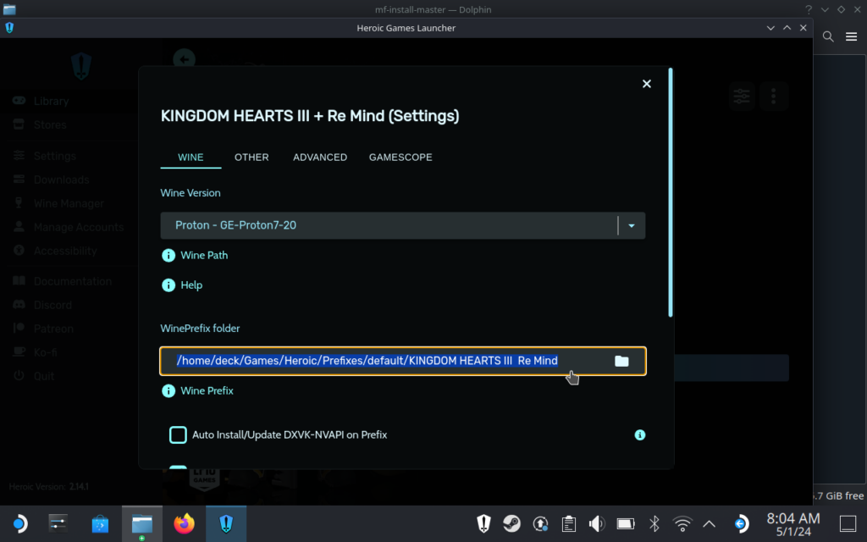Open Discover store from taskbar

(100, 523)
